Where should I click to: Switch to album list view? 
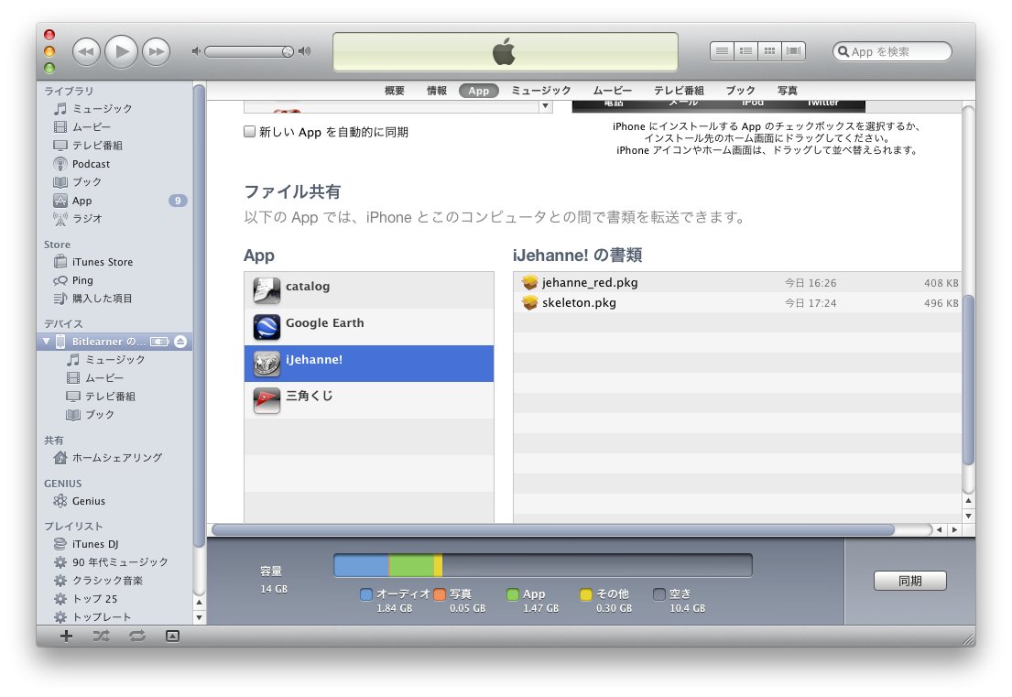(x=746, y=51)
